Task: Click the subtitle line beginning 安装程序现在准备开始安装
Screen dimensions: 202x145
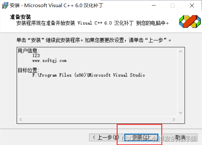Action: click(x=93, y=23)
